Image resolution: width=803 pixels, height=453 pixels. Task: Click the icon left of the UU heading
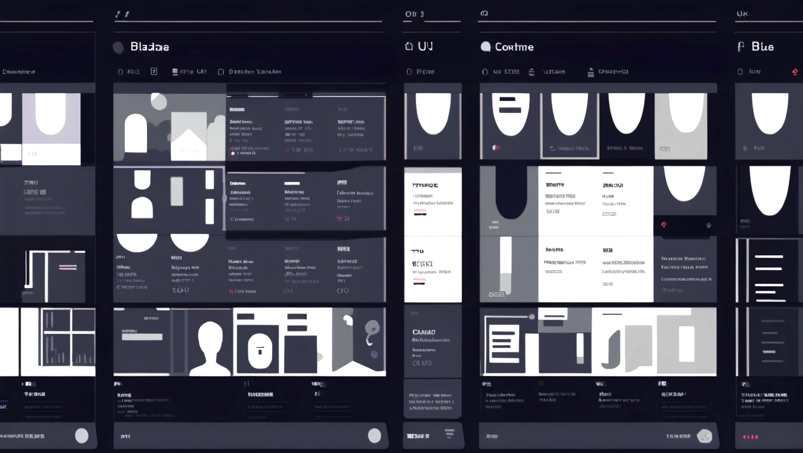[409, 47]
